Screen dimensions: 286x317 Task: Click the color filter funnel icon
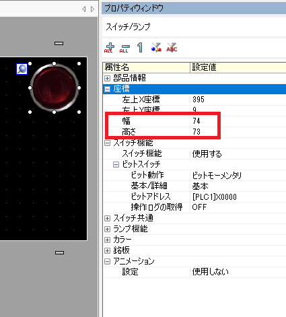156,47
